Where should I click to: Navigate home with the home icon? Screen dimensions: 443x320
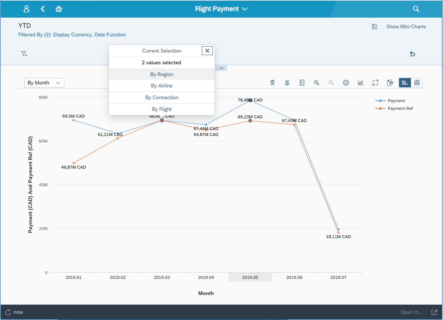coord(59,8)
